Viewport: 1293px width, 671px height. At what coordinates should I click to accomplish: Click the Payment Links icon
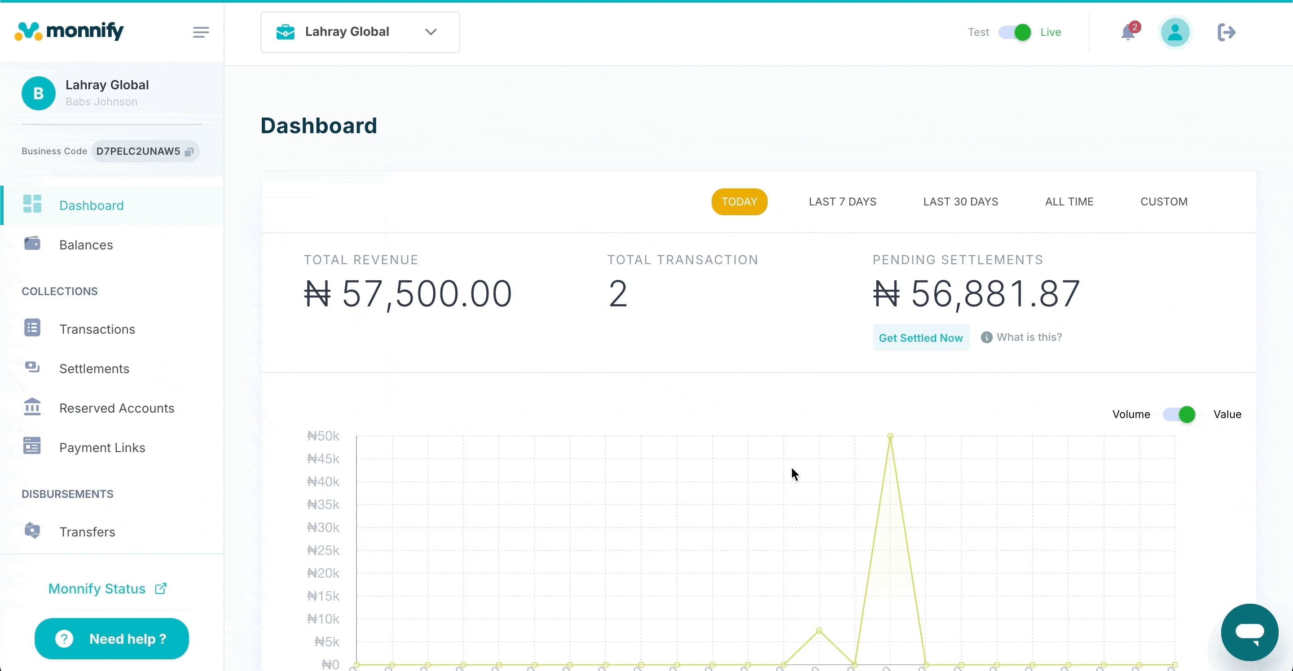33,446
